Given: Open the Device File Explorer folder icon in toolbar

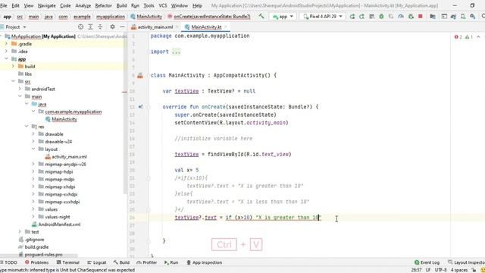Looking at the screenshot, I should click(433, 17).
